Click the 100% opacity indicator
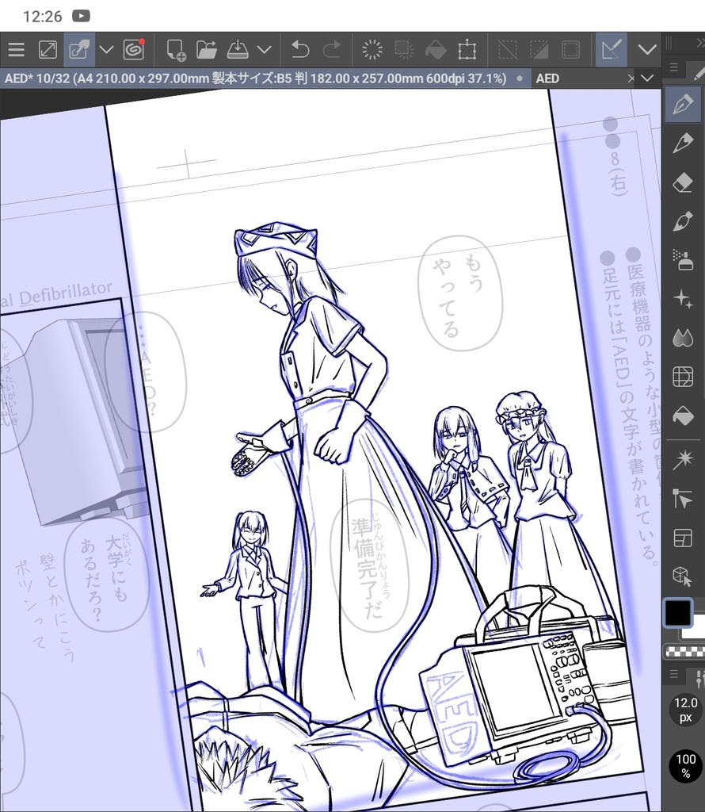705x812 pixels. click(x=685, y=766)
